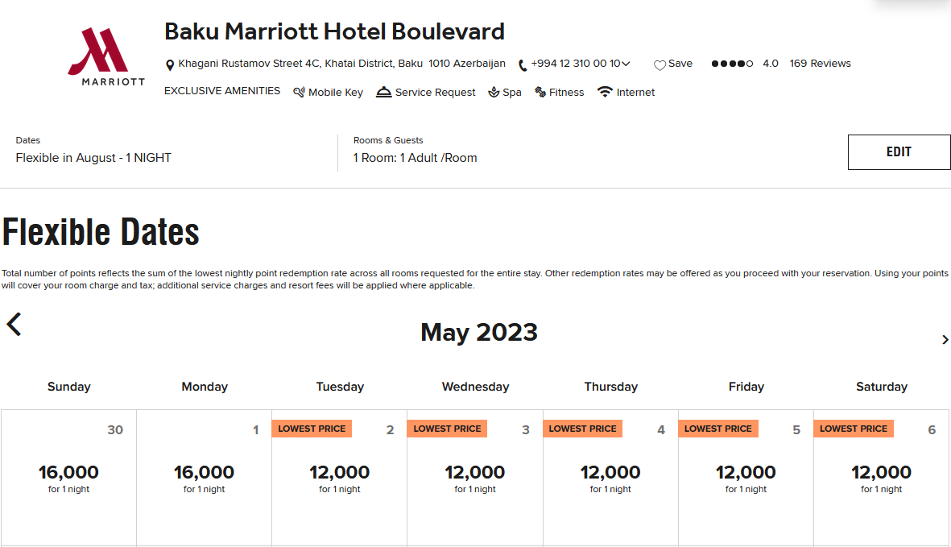Click the Internet wifi icon
Viewport: 951px width, 547px height.
click(605, 92)
